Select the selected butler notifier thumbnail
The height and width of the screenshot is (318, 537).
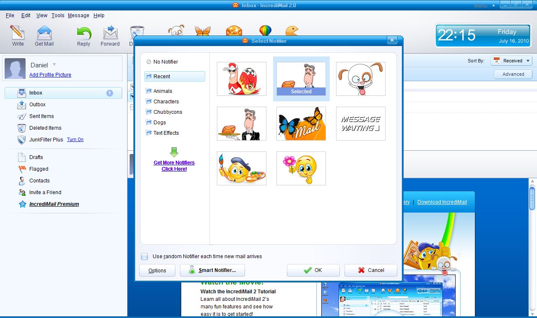pos(301,79)
